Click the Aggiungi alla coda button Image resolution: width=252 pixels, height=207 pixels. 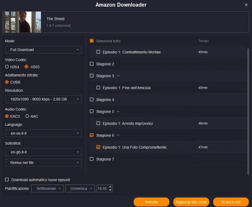(x=191, y=202)
